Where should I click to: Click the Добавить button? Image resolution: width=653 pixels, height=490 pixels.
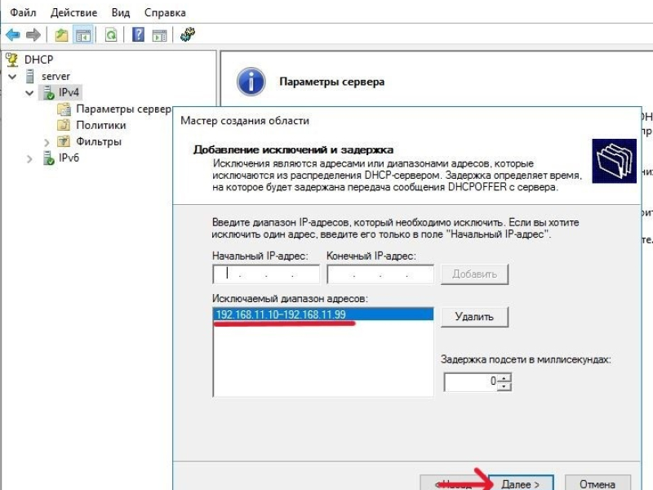(475, 274)
